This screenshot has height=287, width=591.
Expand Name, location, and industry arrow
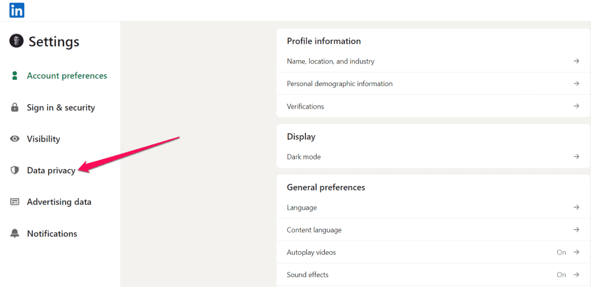(x=576, y=61)
